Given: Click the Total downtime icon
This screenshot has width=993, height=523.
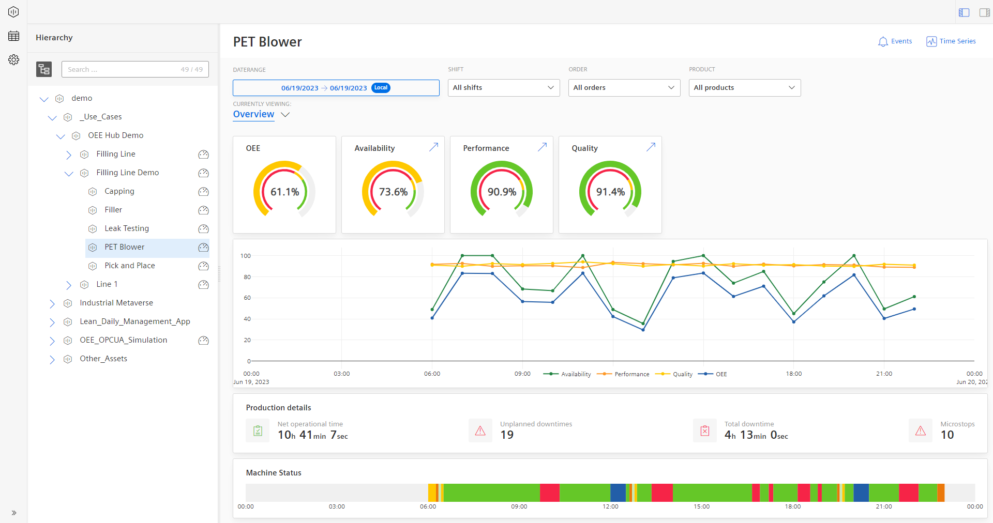Looking at the screenshot, I should click(x=705, y=430).
